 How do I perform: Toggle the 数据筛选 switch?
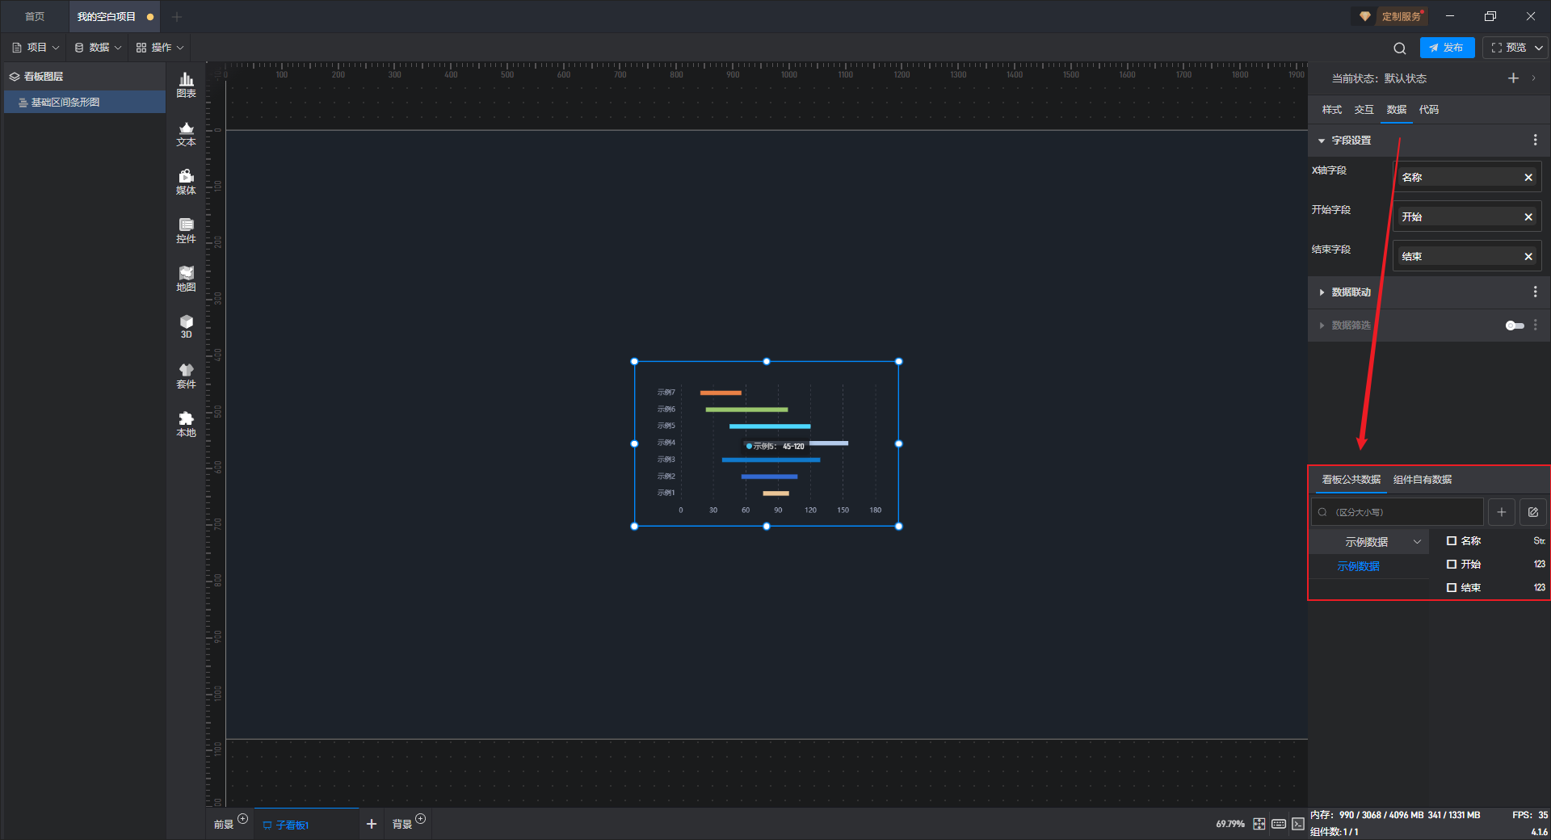click(x=1514, y=325)
